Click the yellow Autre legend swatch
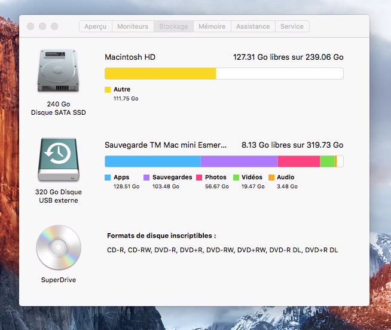 tap(108, 90)
